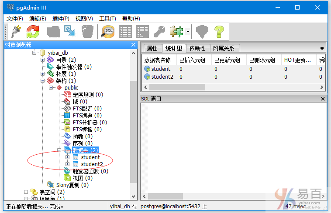Click the object browser vertical scrollbar
This screenshot has height=213, width=331.
pos(134,130)
